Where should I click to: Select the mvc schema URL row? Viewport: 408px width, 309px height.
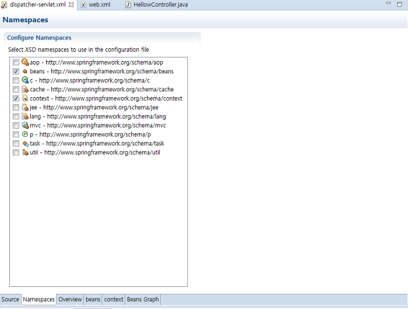click(98, 125)
